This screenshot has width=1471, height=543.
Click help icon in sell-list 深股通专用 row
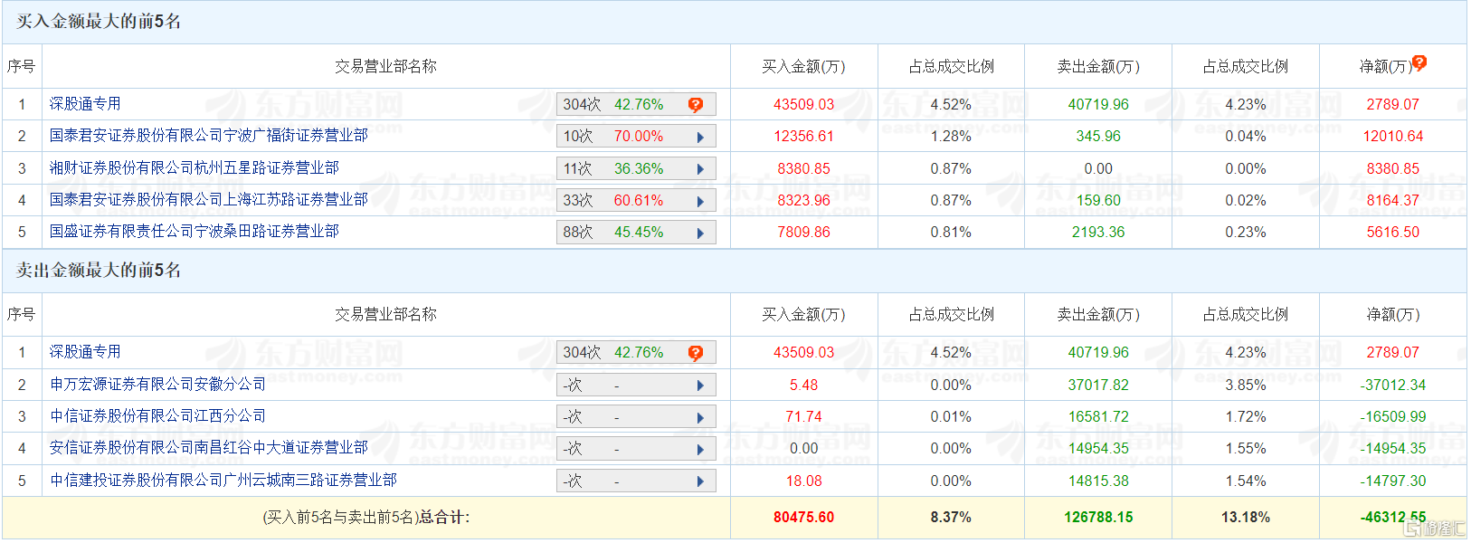point(695,353)
